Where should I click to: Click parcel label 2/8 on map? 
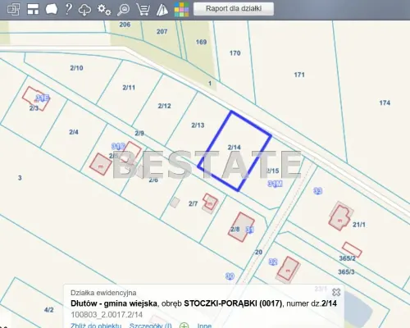[x=235, y=229]
